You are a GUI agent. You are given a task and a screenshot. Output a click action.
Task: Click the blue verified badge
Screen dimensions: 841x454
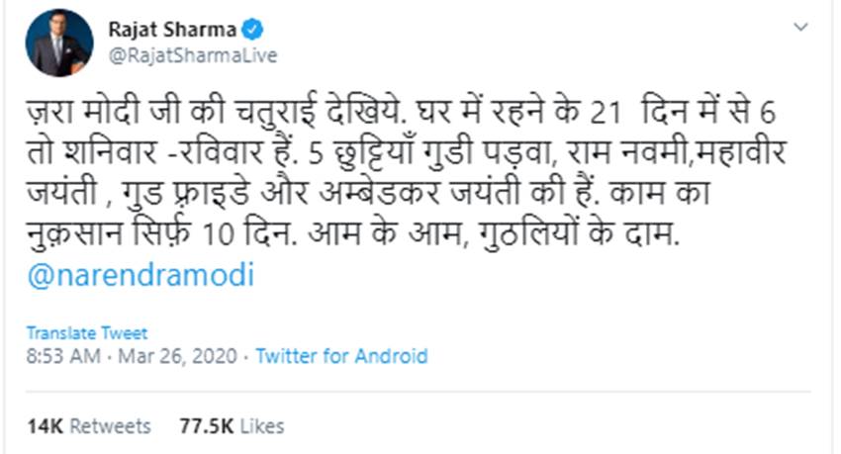227,30
